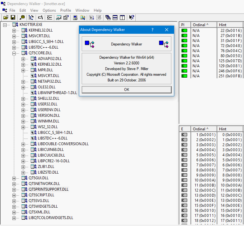The image size is (244, 226).
Task: Toggle Undecorate C++ Functions icon
Action: click(50, 17)
